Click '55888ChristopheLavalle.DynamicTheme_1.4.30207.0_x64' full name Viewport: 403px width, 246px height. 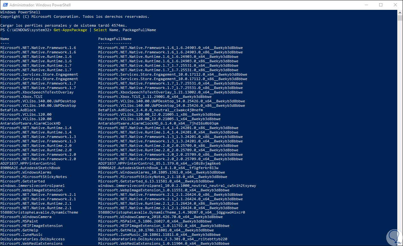click(172, 212)
